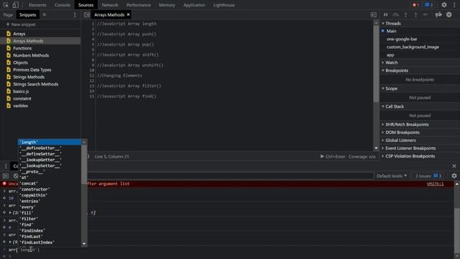The width and height of the screenshot is (460, 259).
Task: Clear the console
Action: tap(16, 176)
